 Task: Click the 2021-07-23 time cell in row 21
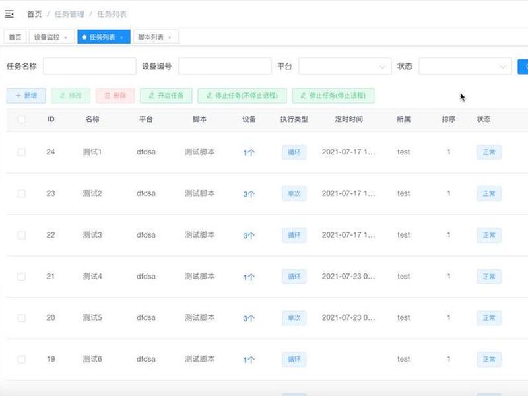(348, 276)
